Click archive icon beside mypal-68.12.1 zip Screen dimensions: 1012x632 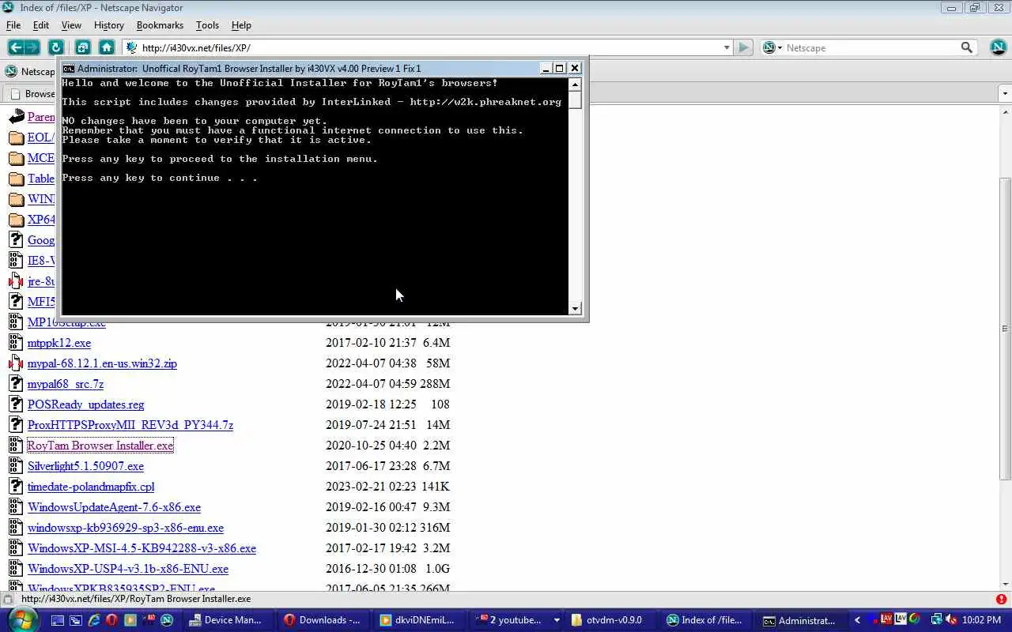tap(16, 363)
